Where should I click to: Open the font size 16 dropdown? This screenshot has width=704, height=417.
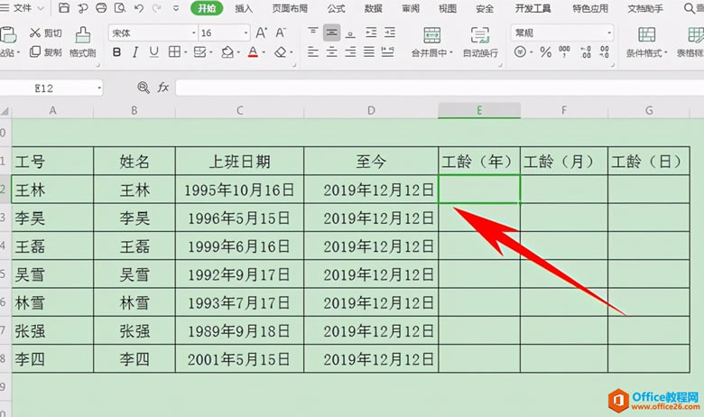pos(246,33)
